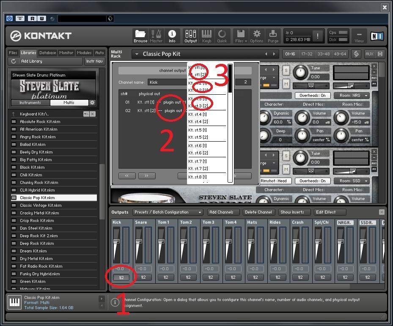Mute the first instrument with M button
Screen dimensions: 393x326
(286, 84)
